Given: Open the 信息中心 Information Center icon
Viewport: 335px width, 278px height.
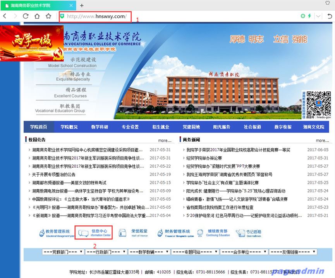Looking at the screenshot, I should click(96, 233).
